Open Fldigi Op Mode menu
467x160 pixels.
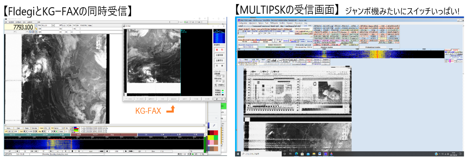pos(11,22)
